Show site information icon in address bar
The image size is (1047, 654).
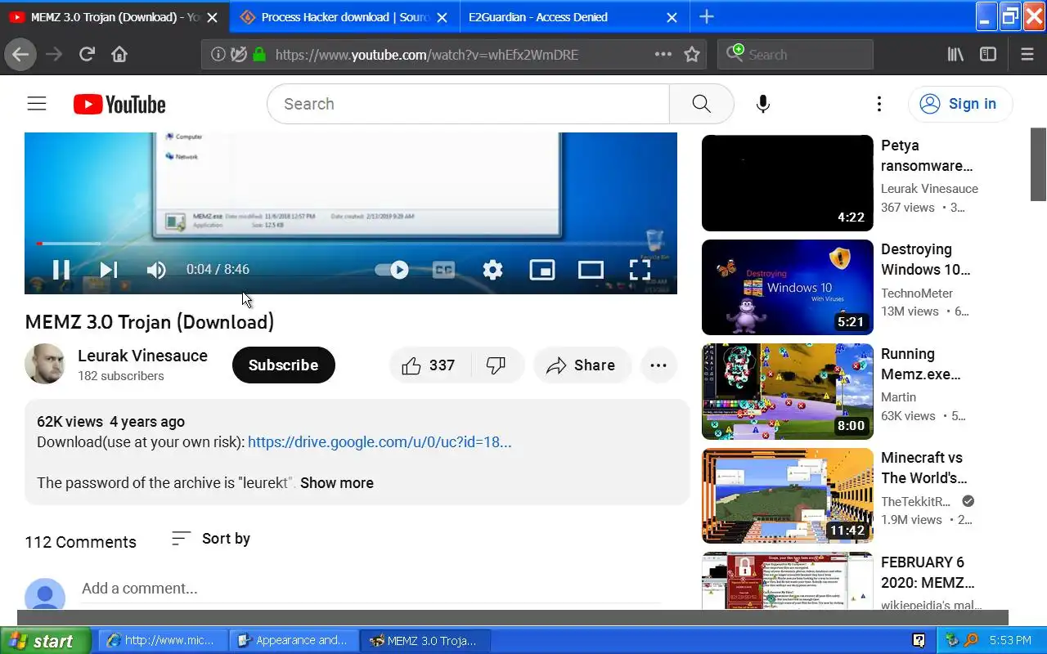218,55
